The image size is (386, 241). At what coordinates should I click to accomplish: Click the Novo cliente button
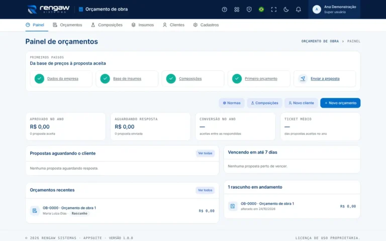(x=302, y=103)
